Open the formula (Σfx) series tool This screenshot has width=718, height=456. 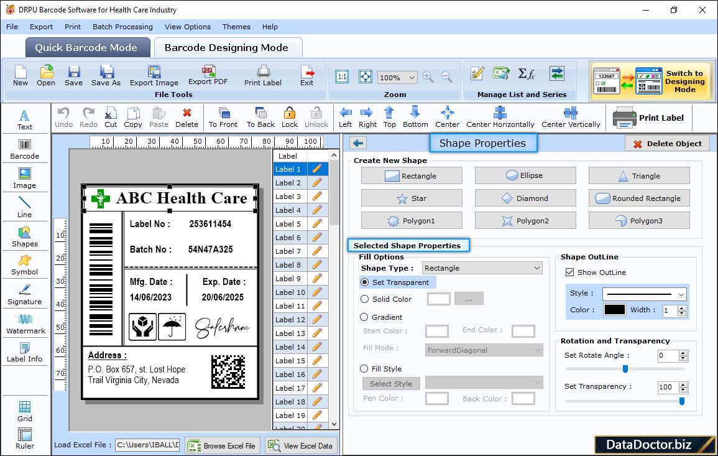[x=526, y=73]
